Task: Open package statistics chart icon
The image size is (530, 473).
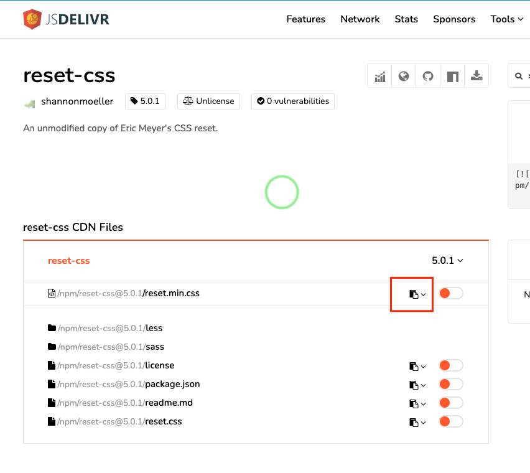Action: (379, 76)
